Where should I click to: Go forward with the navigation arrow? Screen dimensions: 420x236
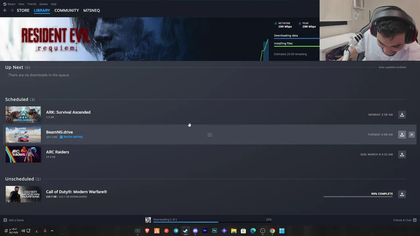[x=12, y=10]
